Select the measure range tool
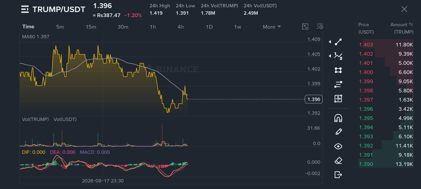This screenshot has width=421, height=189. click(338, 98)
